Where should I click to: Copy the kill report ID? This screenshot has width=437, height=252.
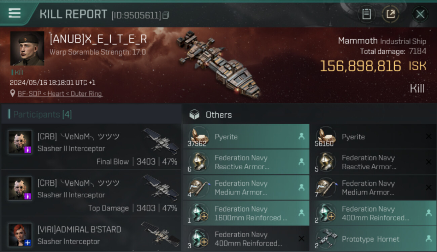pyautogui.click(x=165, y=15)
